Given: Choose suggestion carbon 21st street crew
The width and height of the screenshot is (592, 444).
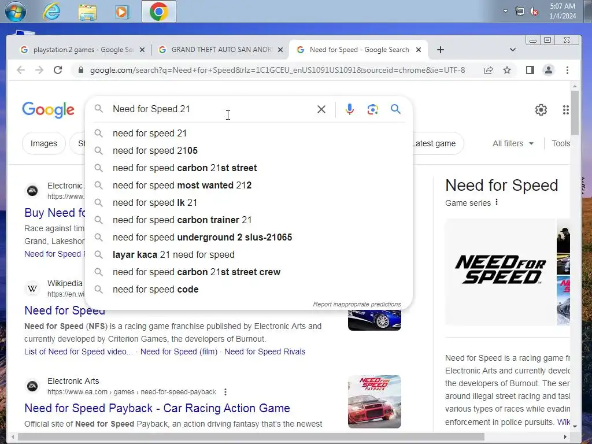Looking at the screenshot, I should point(249,272).
